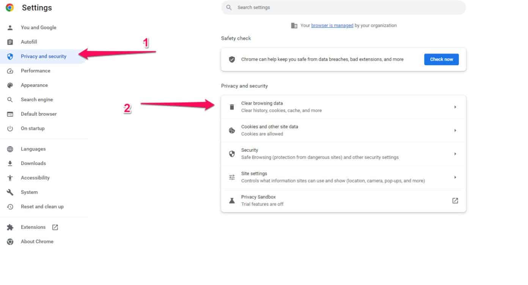Select the Accessibility person icon
The height and width of the screenshot is (285, 528).
(10, 178)
